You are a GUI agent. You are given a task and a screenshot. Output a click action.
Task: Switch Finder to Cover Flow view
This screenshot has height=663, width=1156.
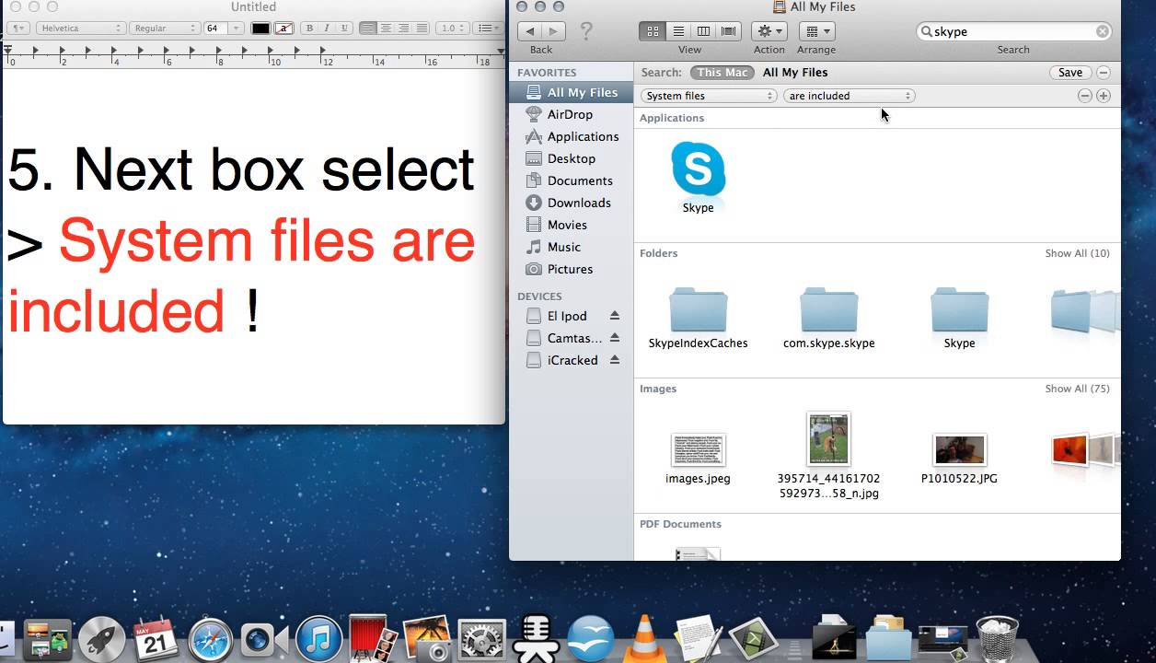(x=729, y=31)
